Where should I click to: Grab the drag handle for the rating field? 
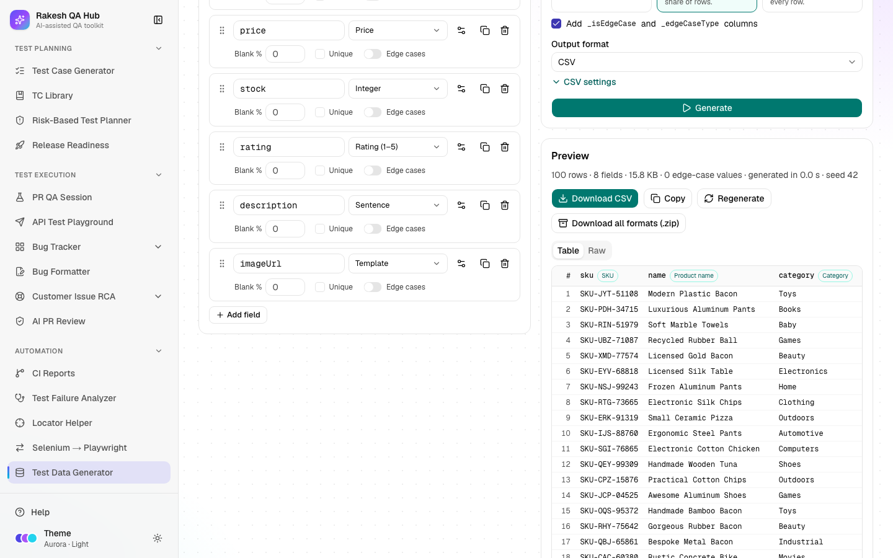222,147
